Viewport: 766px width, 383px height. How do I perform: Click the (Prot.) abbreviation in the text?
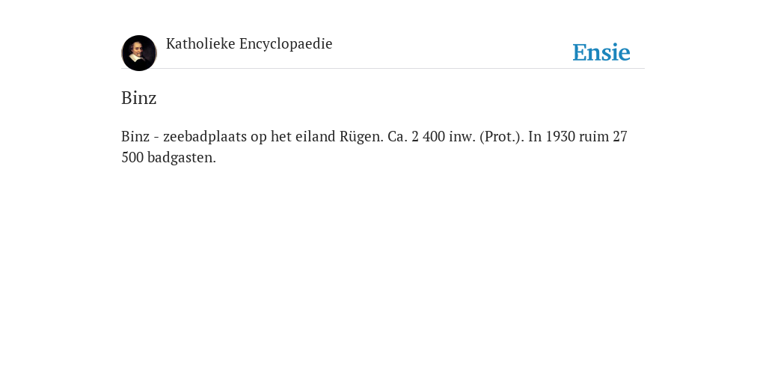[502, 137]
